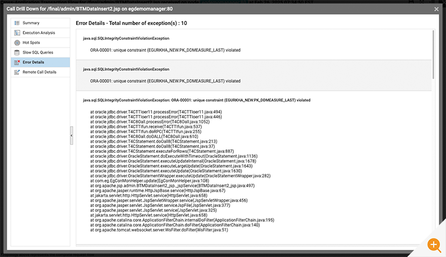Click stack line T4CStatement.doOall8 java:37

[152, 146]
